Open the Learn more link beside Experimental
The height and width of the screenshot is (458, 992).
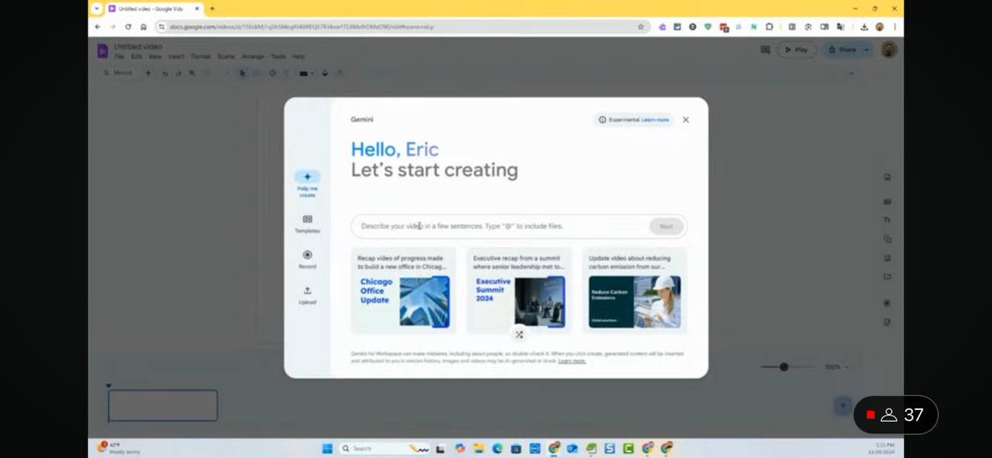[x=656, y=120]
